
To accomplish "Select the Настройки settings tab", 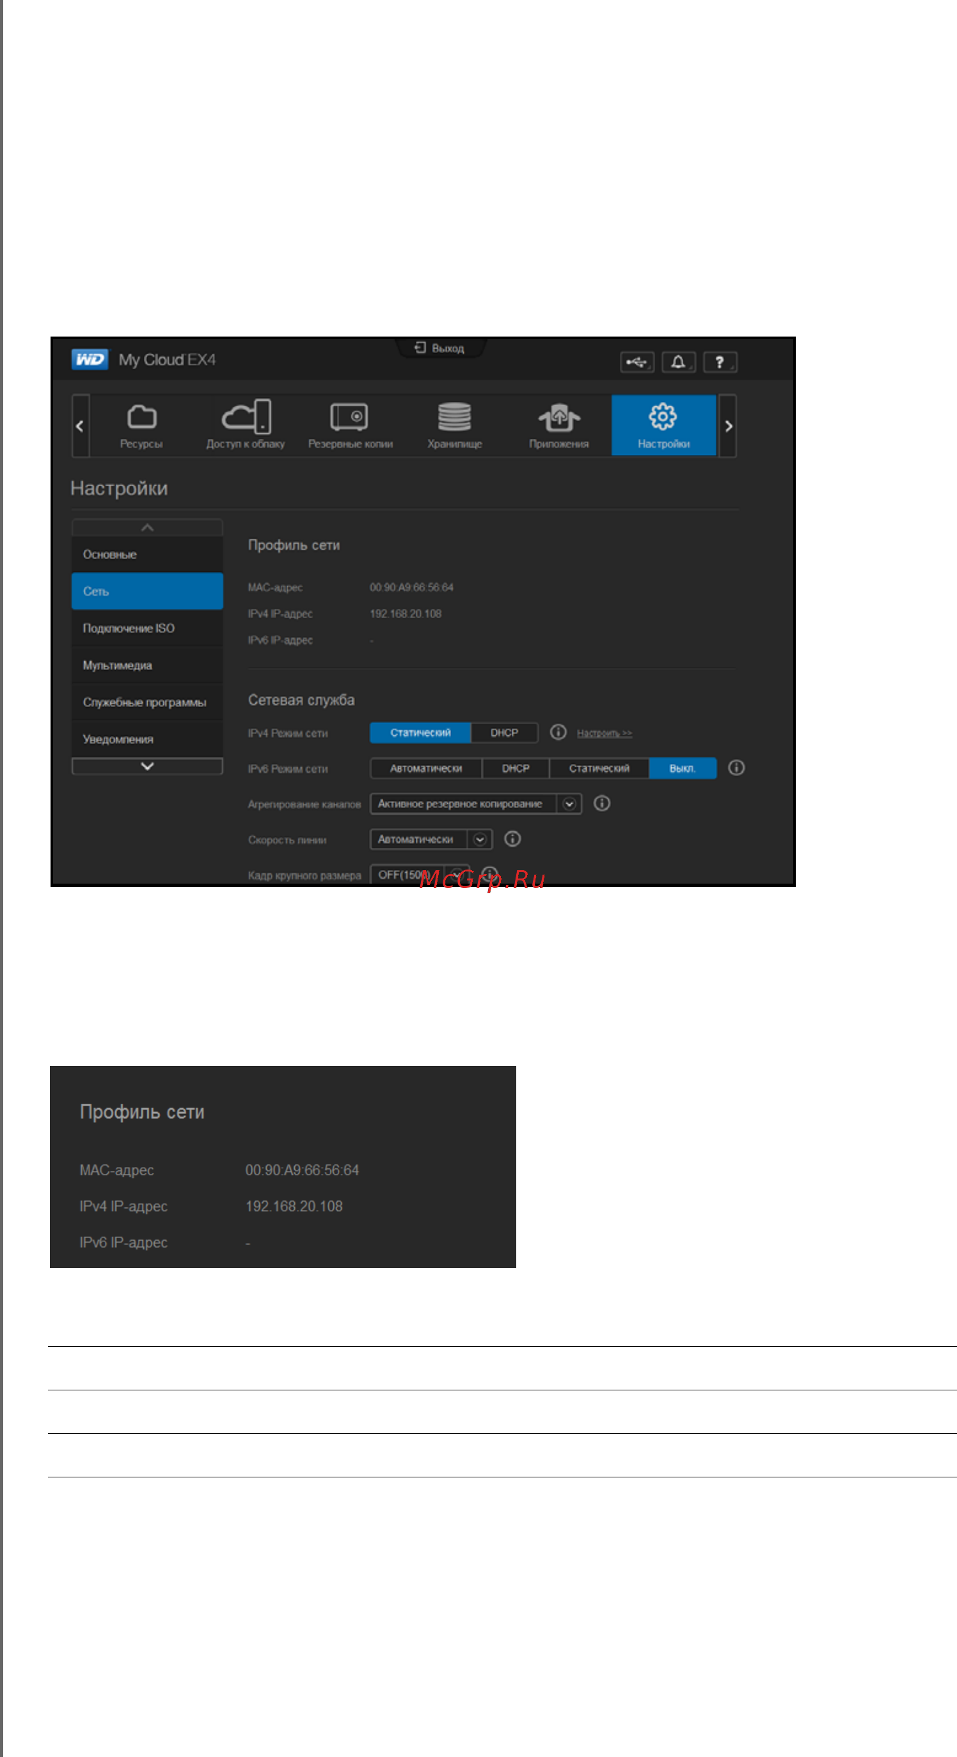I will (663, 425).
